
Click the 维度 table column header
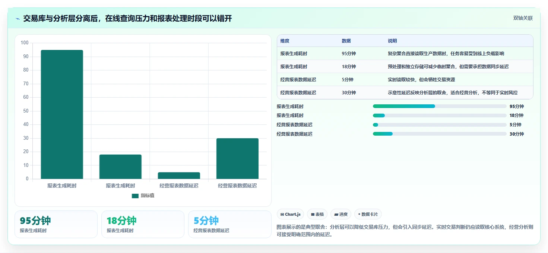point(285,41)
